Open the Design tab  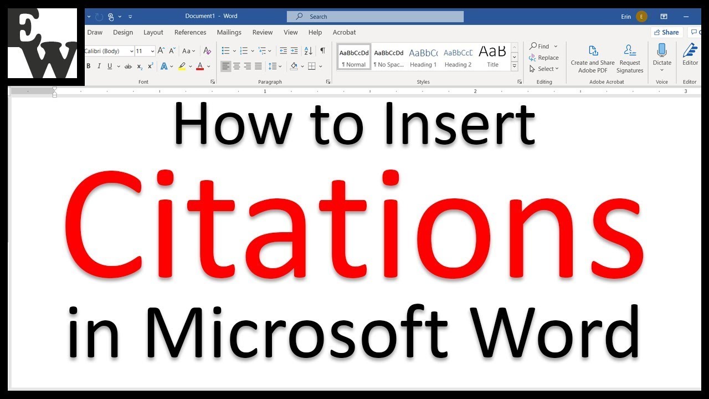(123, 33)
